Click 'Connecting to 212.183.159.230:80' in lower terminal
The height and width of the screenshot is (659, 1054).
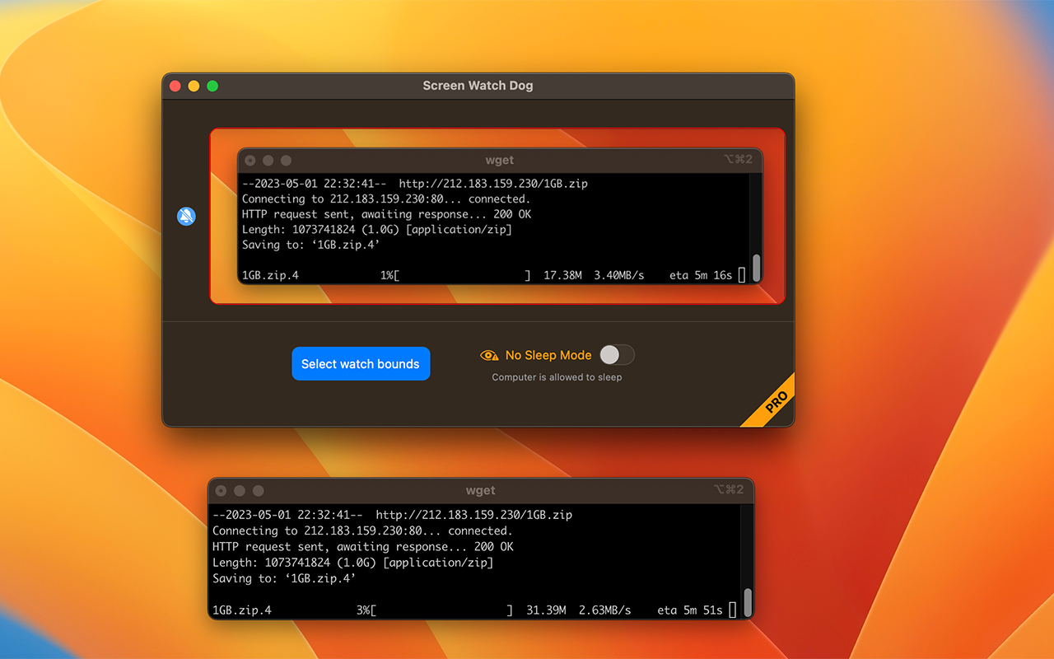(362, 530)
